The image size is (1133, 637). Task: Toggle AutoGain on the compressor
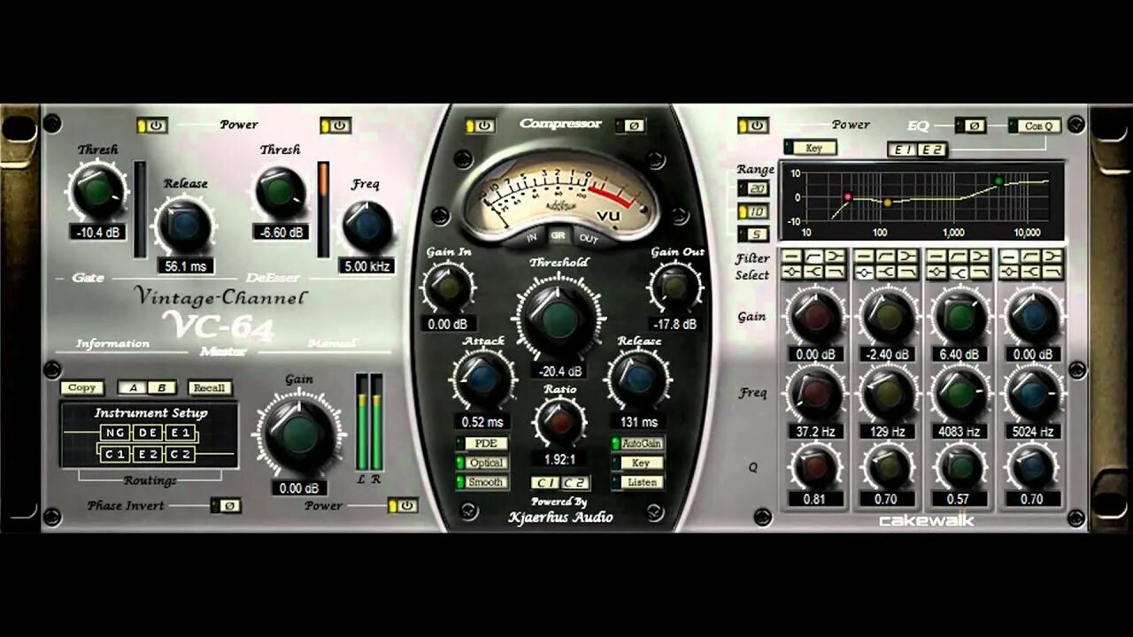[x=637, y=443]
